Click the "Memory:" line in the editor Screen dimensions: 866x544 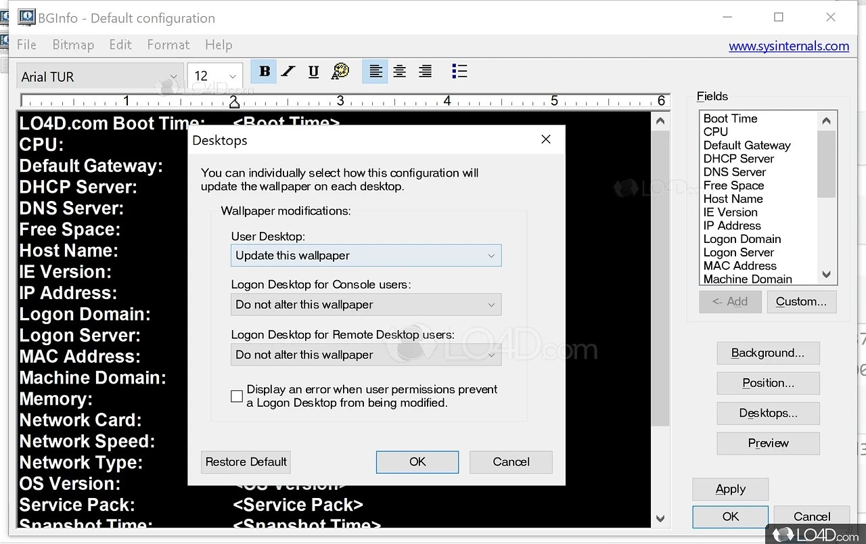[56, 399]
